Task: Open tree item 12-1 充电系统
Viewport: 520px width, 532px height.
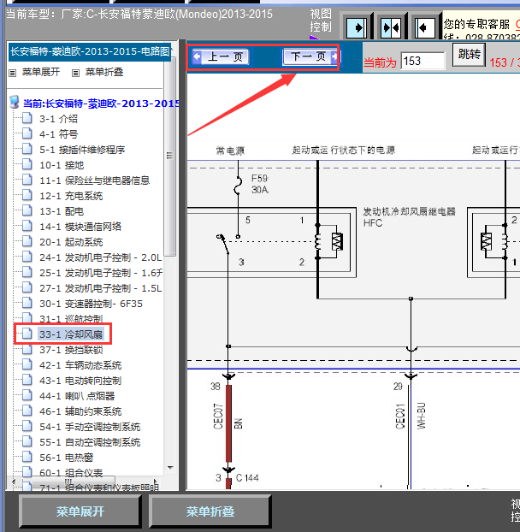Action: tap(71, 196)
